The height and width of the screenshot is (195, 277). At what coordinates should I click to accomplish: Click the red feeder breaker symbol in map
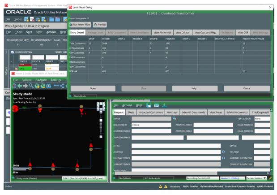pos(15,108)
